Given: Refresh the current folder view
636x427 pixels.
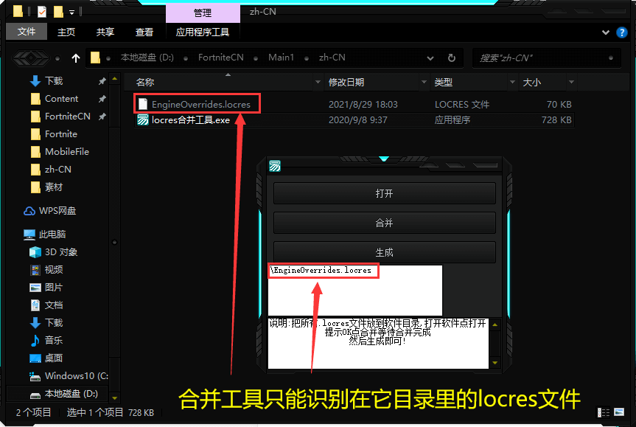Looking at the screenshot, I should pyautogui.click(x=452, y=58).
